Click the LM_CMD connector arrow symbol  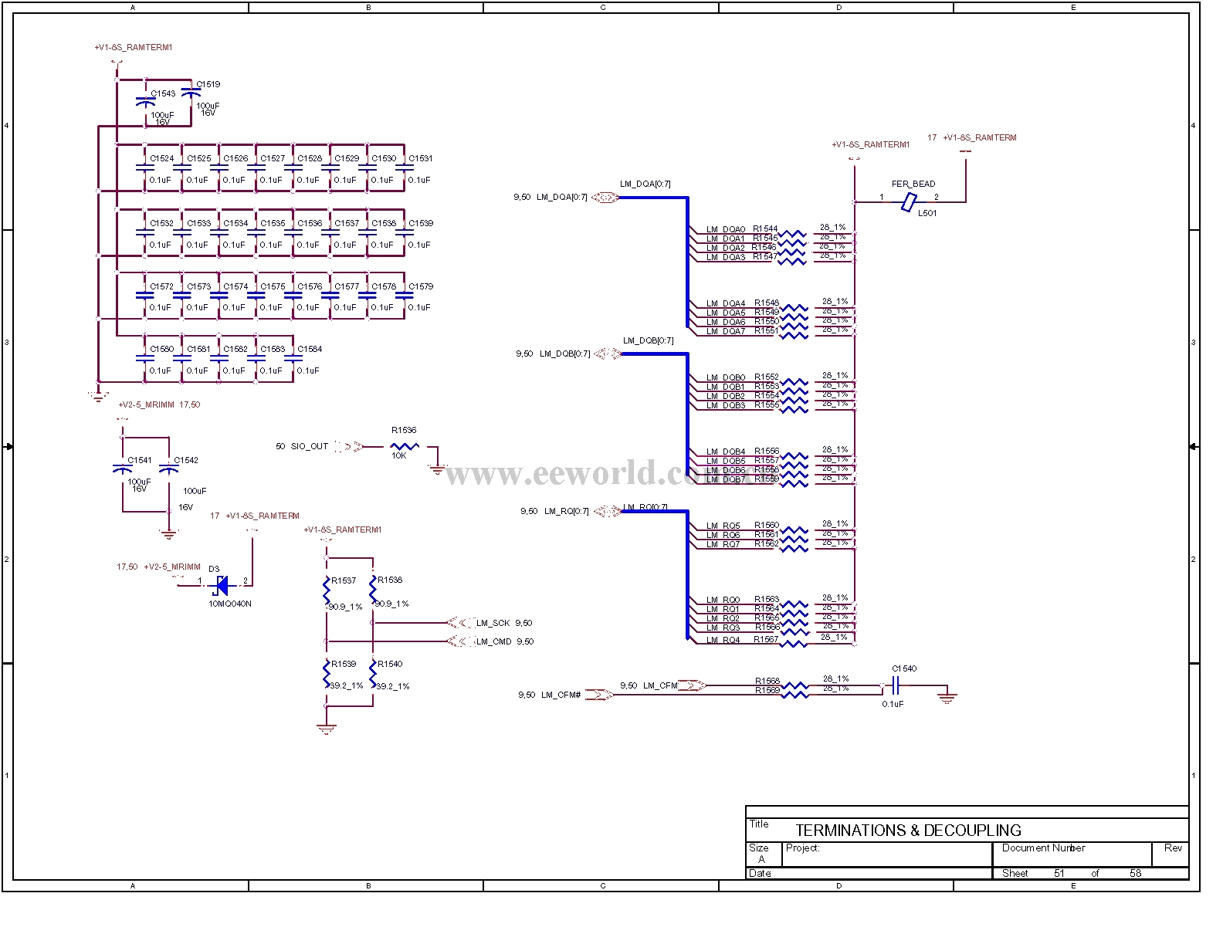pos(461,641)
